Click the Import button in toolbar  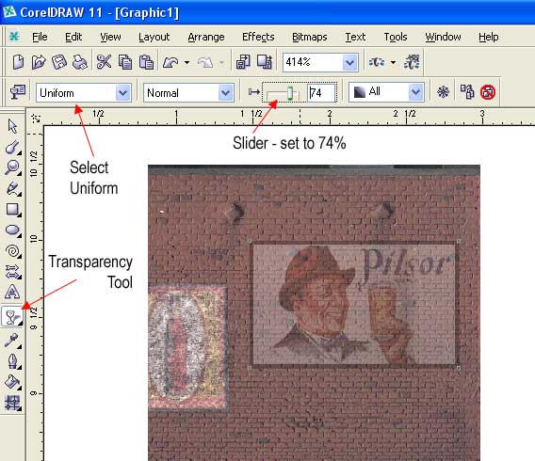(243, 62)
